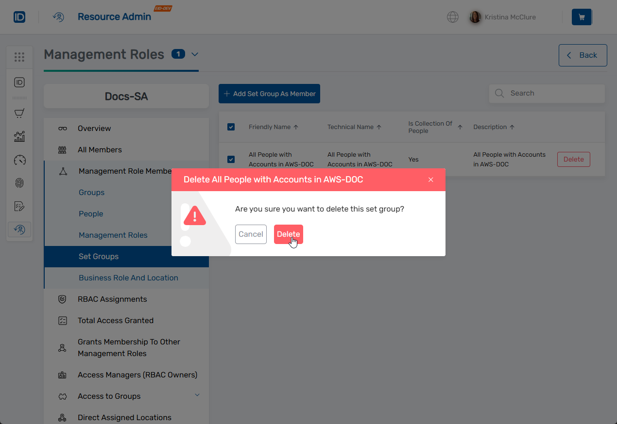The height and width of the screenshot is (424, 617).
Task: Open the cart icon in the top-right corner
Action: pos(582,16)
